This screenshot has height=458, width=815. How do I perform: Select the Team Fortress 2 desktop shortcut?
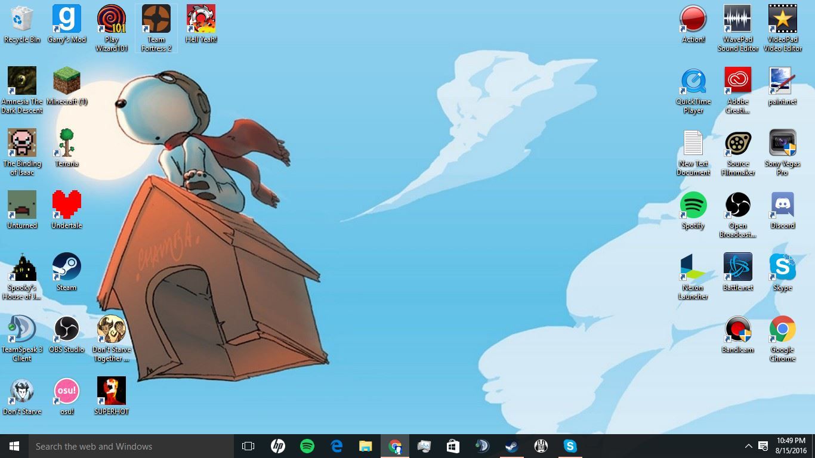(x=156, y=20)
